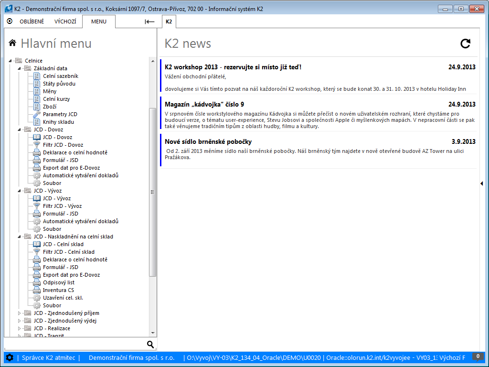Select the K2 tab
The width and height of the screenshot is (489, 367).
[169, 22]
